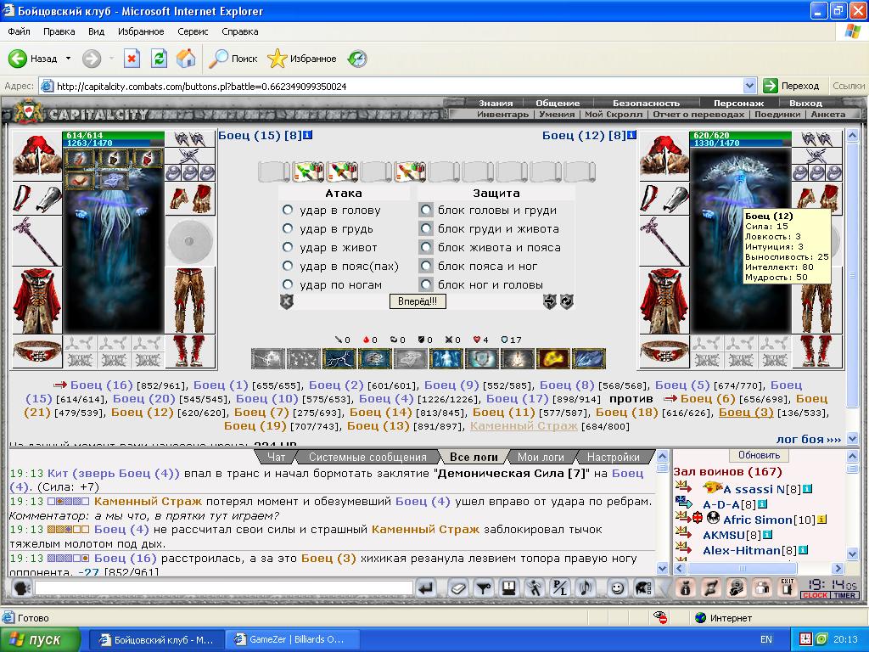Screen dimensions: 869x652
Task: Open the 'Чат' tab
Action: (276, 458)
